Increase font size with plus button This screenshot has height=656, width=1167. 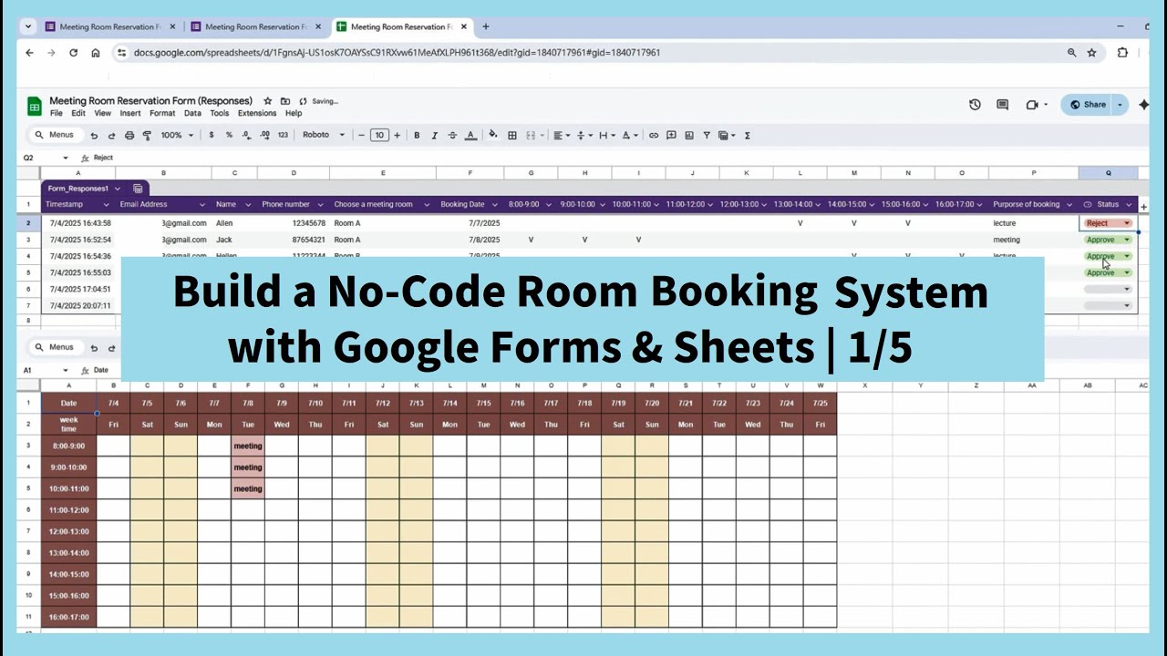pos(397,135)
